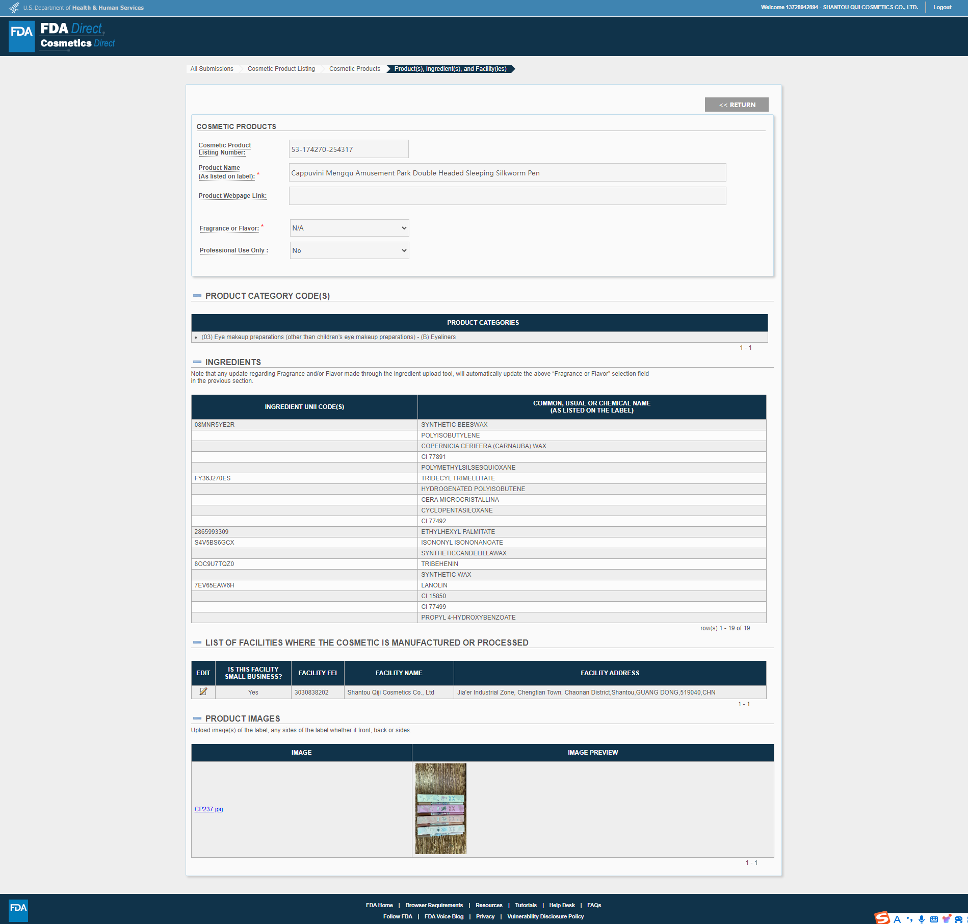Click the Logout link
Screen dimensions: 968x924
tap(942, 8)
